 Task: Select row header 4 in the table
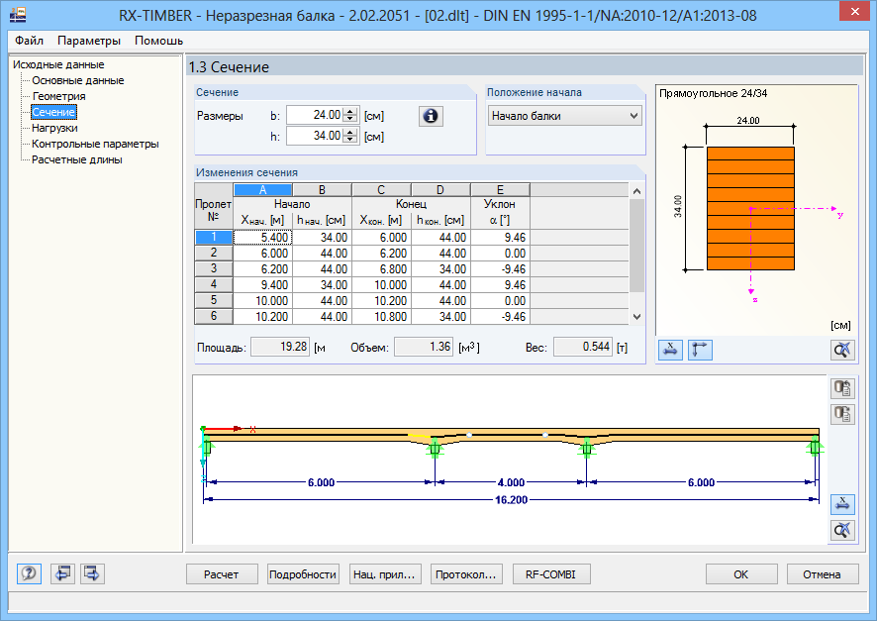(214, 284)
